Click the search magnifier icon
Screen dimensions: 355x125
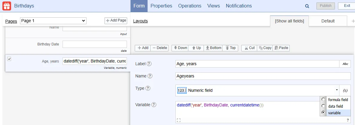[307, 6]
